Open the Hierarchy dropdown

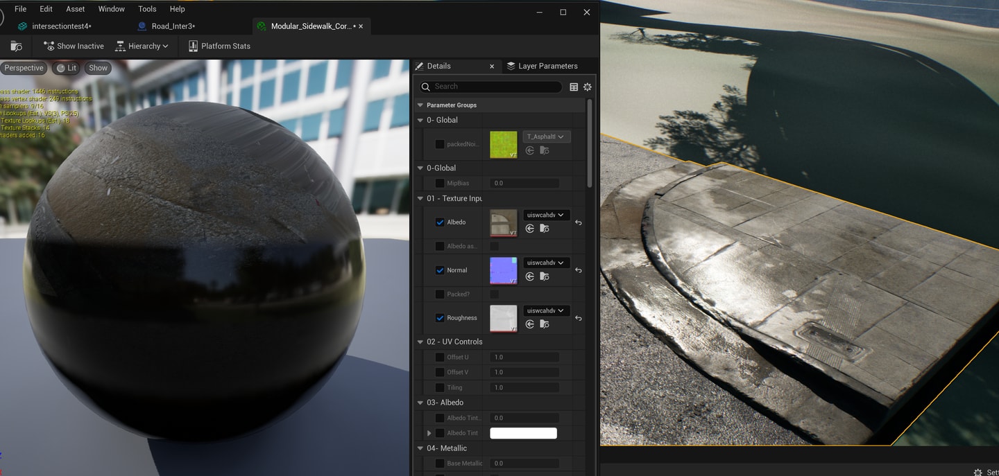pyautogui.click(x=142, y=46)
